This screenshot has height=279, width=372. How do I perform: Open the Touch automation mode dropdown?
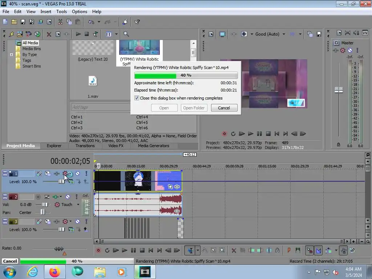pyautogui.click(x=78, y=205)
